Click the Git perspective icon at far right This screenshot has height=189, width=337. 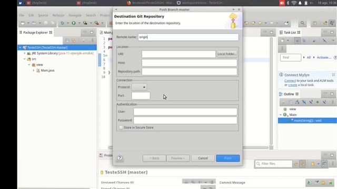[x=332, y=23]
